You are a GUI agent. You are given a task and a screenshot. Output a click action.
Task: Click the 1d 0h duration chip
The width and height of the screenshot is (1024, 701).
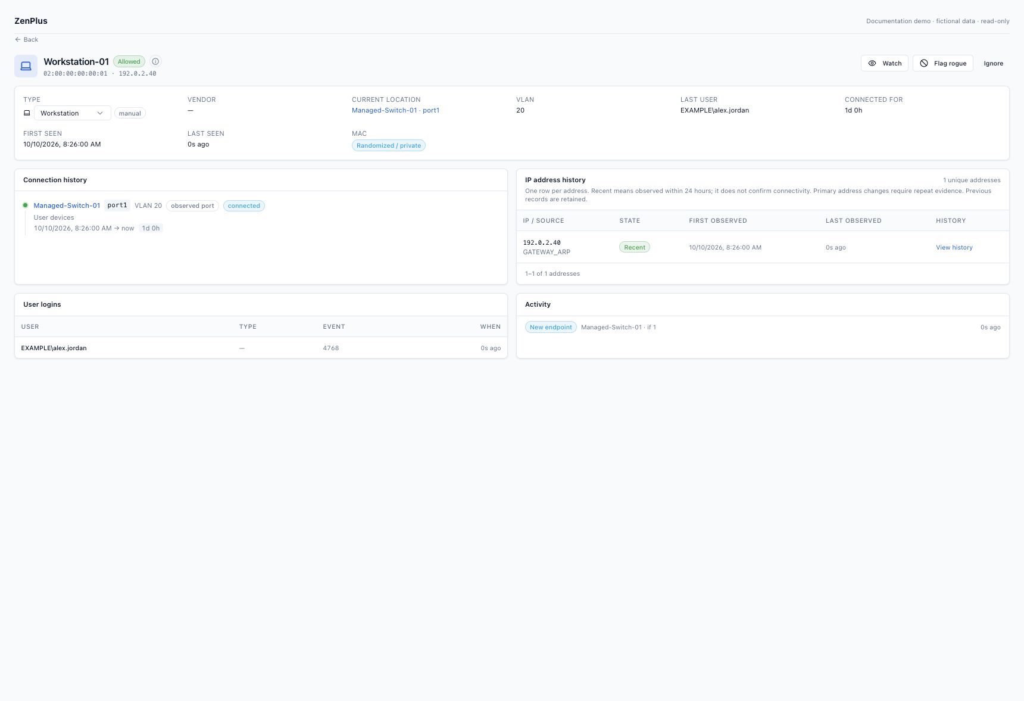coord(151,228)
